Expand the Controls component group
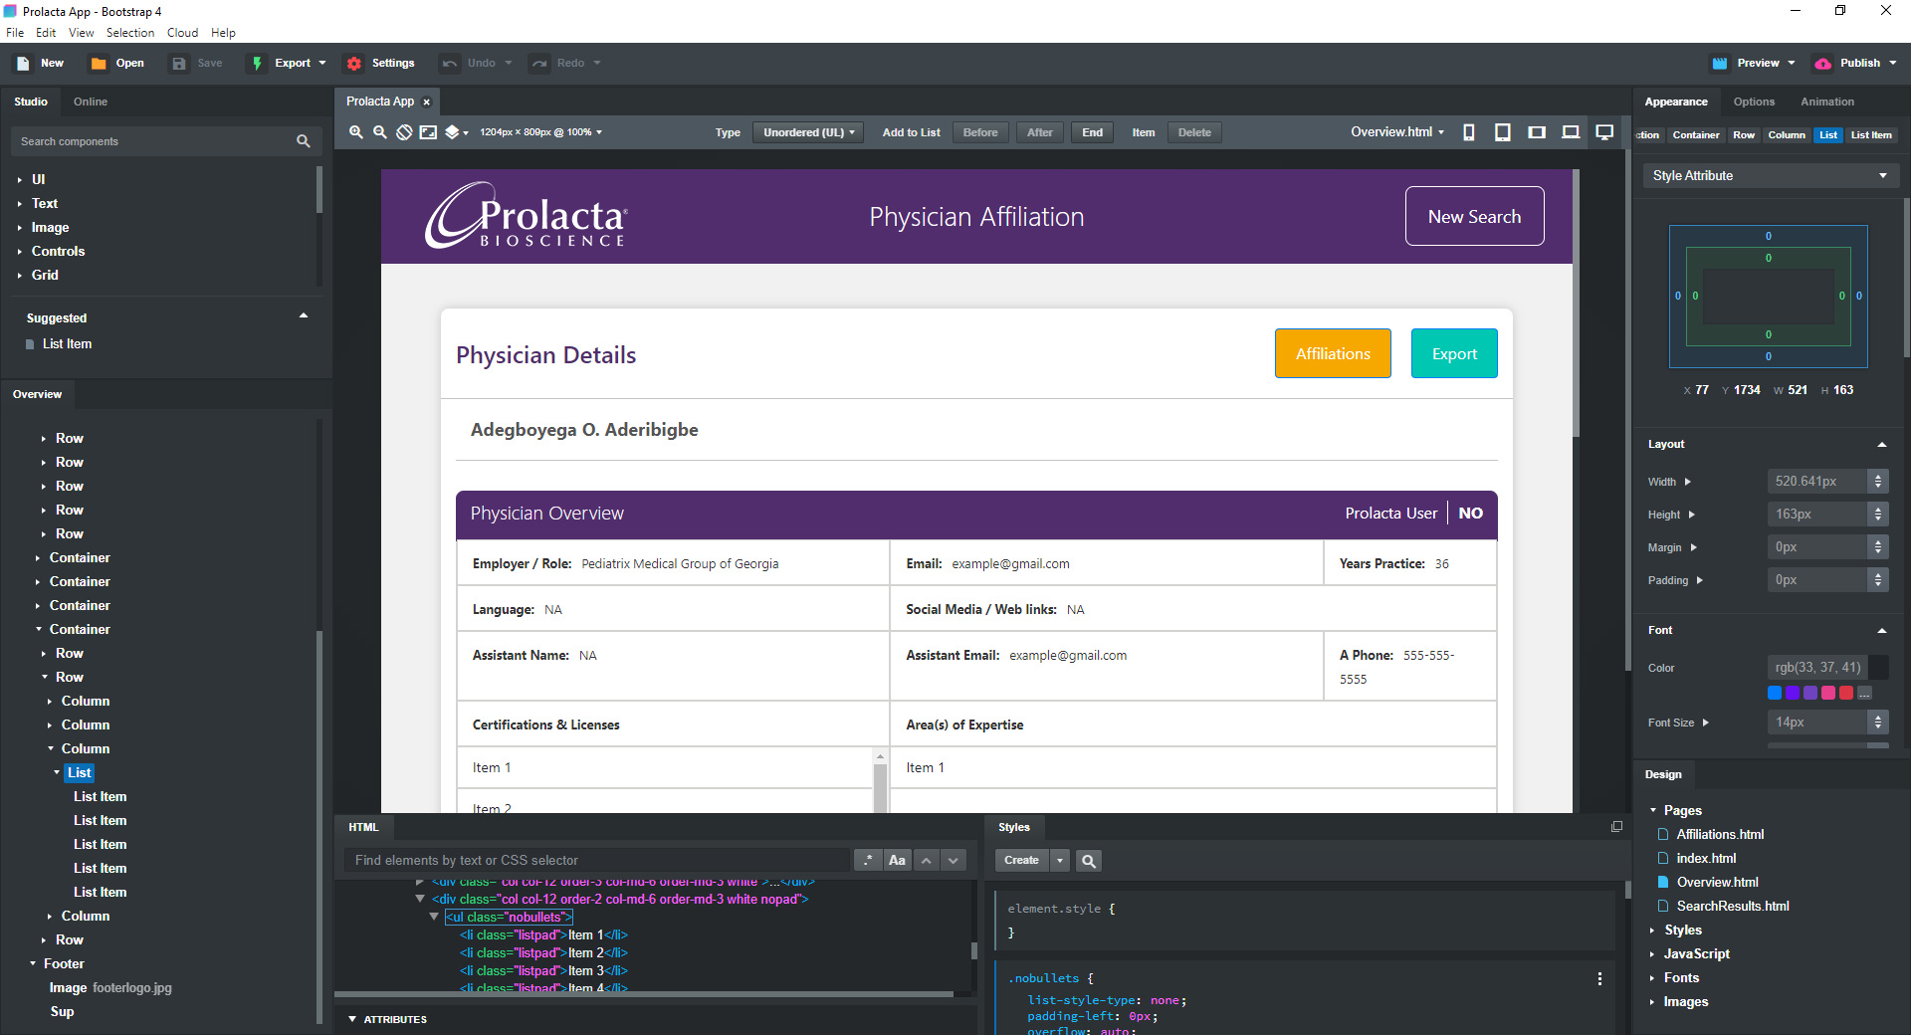The height and width of the screenshot is (1035, 1911). tap(20, 252)
